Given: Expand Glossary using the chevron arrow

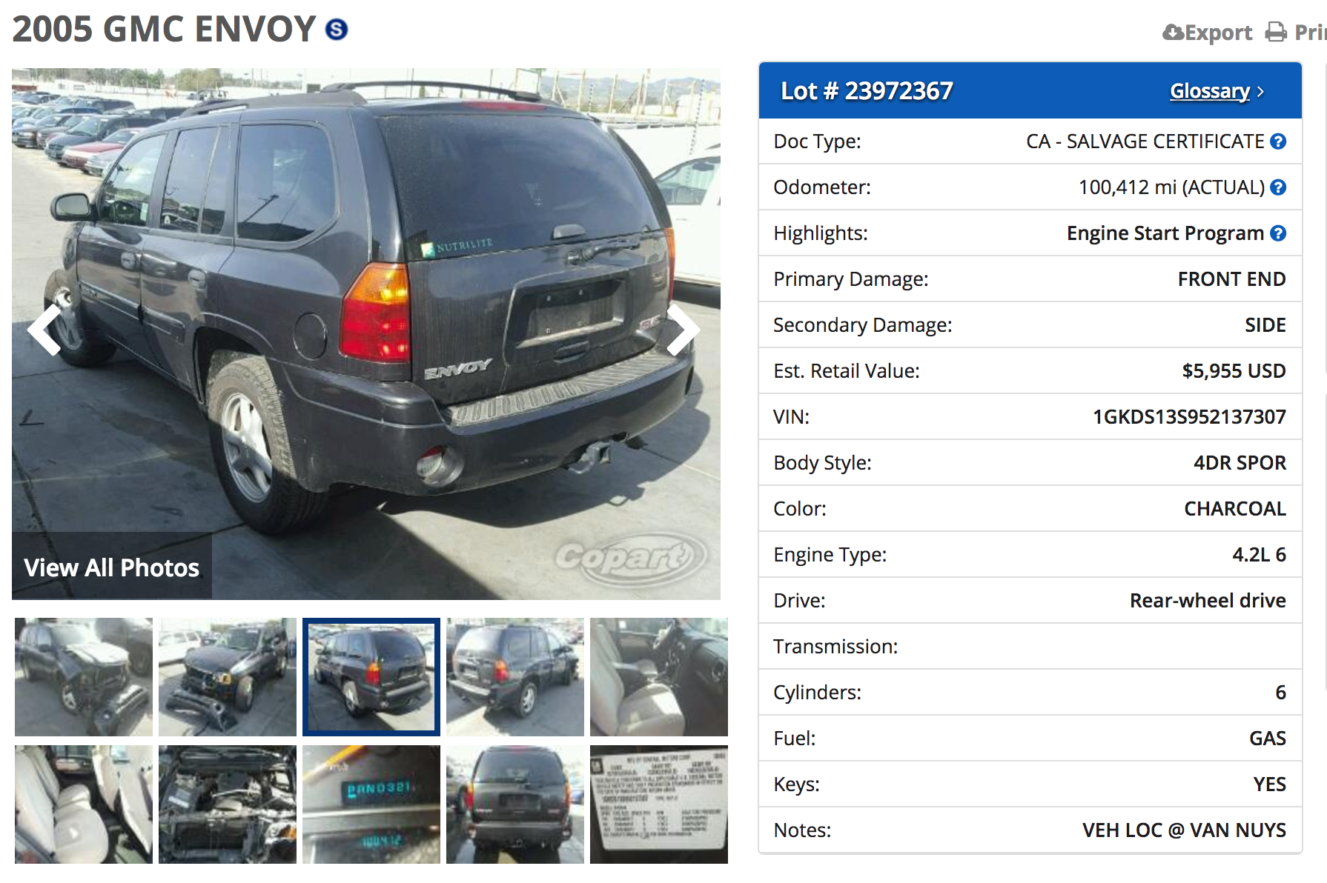Looking at the screenshot, I should point(1260,92).
